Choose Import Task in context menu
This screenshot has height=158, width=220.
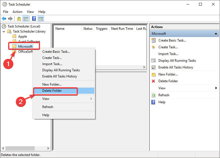point(64,64)
